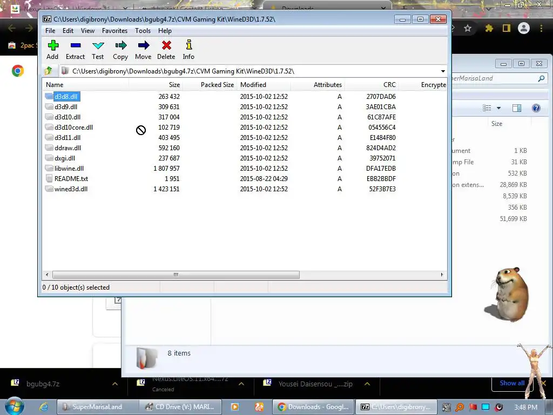Image resolution: width=553 pixels, height=415 pixels.
Task: Sort files by the Size column
Action: pos(156,85)
